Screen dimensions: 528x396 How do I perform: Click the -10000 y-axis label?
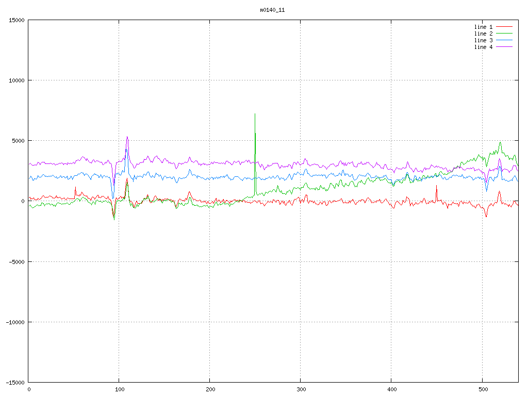15,322
